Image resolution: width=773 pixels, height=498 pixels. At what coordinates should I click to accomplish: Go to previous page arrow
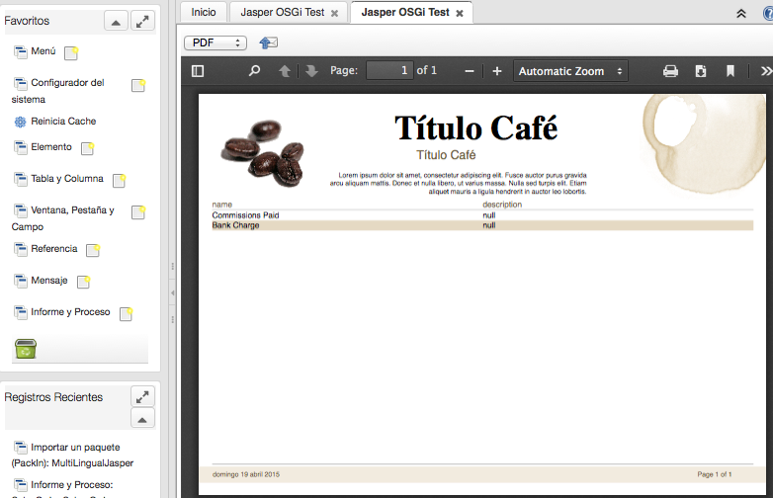[x=285, y=71]
